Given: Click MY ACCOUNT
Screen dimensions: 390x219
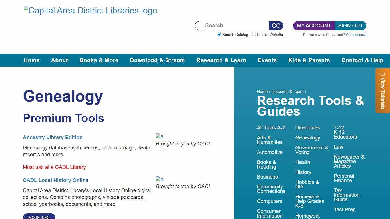Looking at the screenshot, I should click(313, 26).
